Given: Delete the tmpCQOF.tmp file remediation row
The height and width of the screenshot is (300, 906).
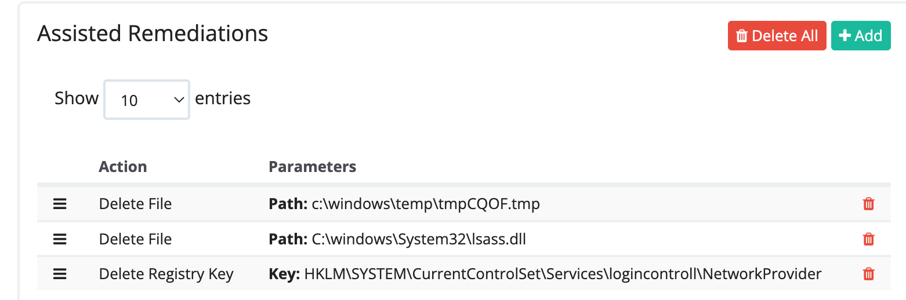Looking at the screenshot, I should click(x=868, y=204).
